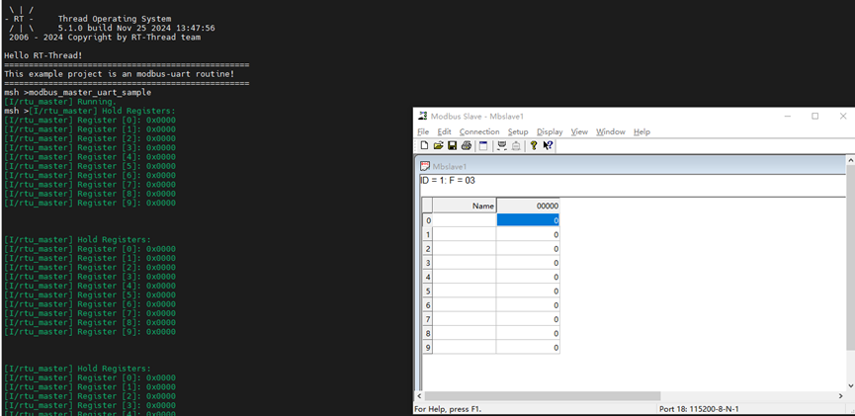Select the value cell in row 5
This screenshot has height=416, width=855.
click(x=528, y=291)
